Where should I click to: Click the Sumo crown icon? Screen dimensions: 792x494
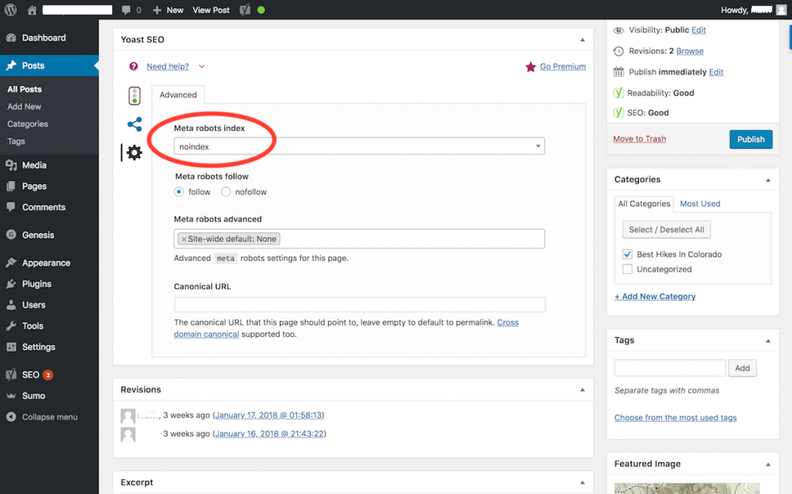click(11, 396)
